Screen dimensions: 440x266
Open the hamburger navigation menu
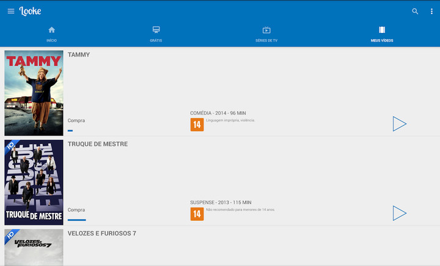(x=11, y=12)
